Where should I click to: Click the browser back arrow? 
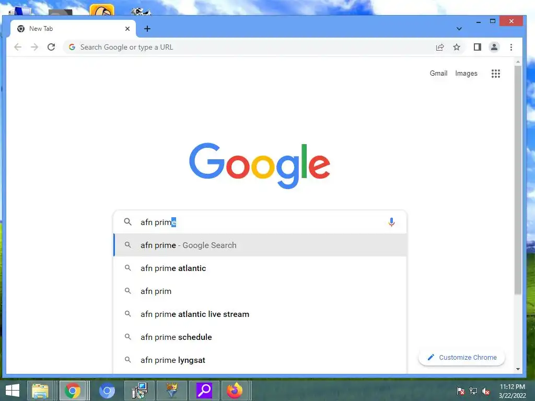tap(18, 47)
